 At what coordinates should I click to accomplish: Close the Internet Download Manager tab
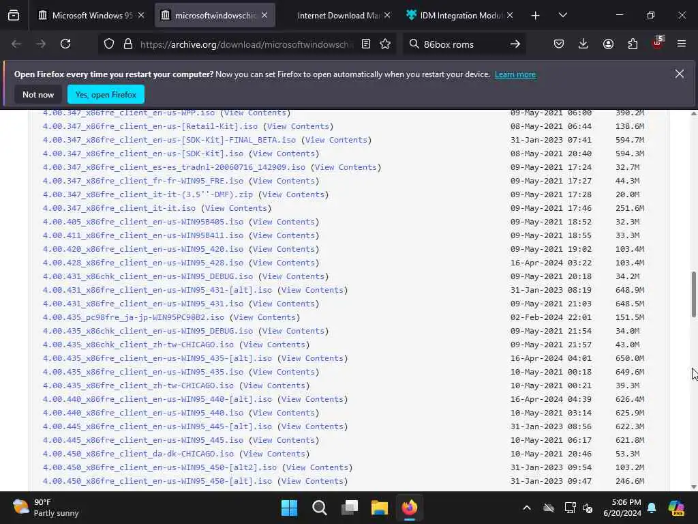[387, 15]
